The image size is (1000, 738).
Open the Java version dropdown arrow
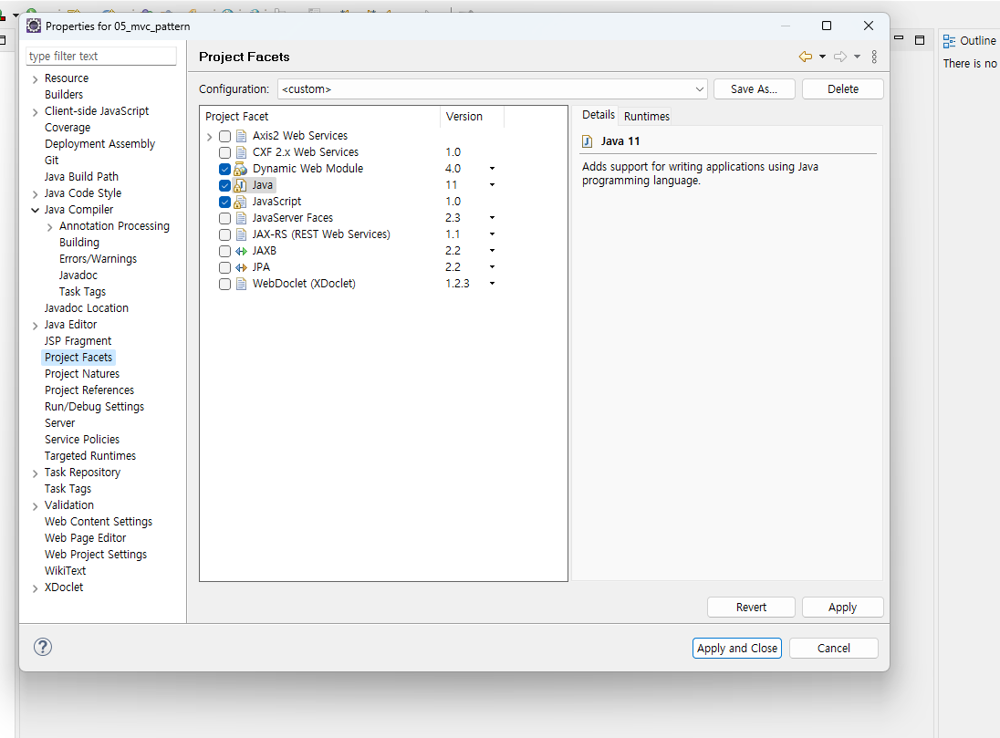[x=492, y=185]
